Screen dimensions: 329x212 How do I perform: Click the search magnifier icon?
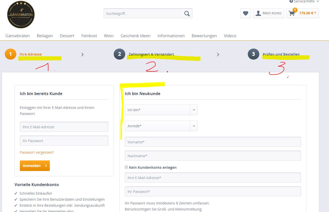[187, 14]
